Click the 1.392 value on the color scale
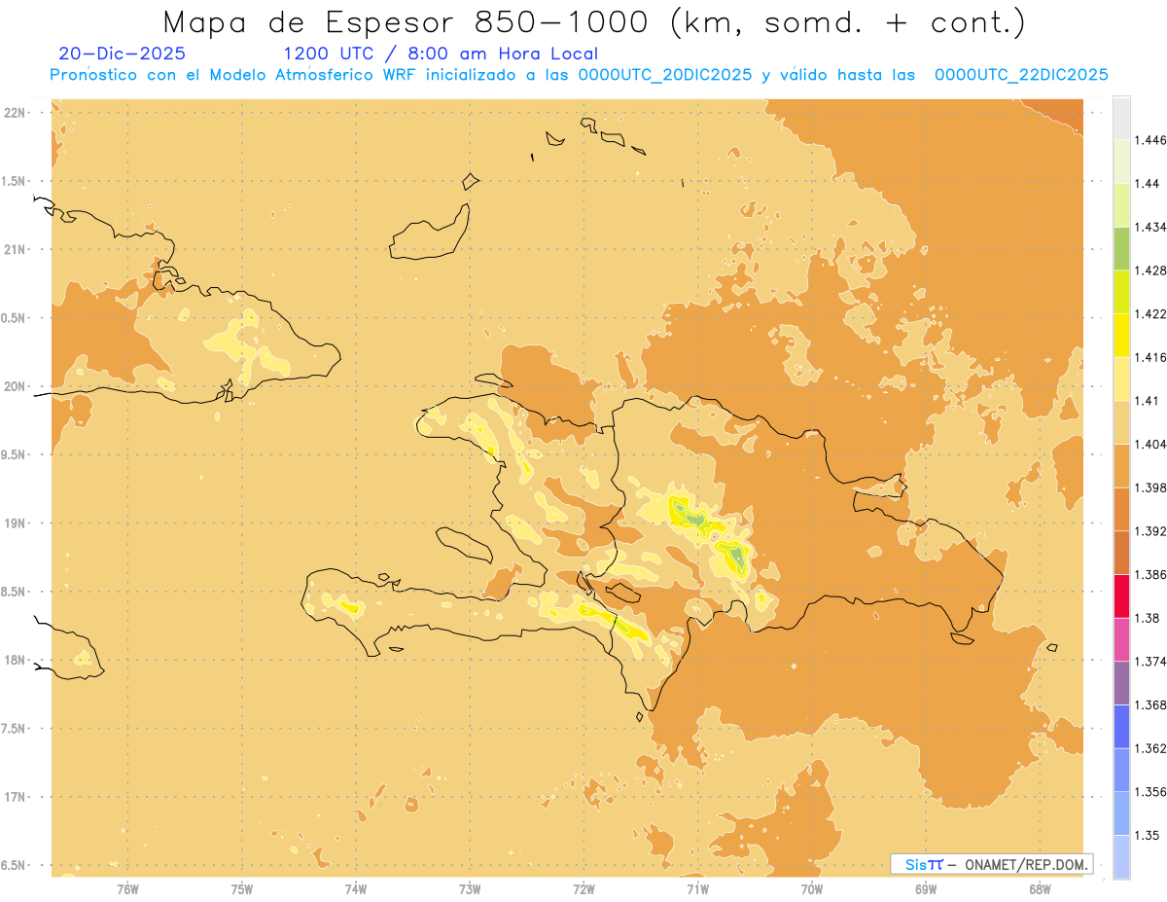 click(1150, 531)
